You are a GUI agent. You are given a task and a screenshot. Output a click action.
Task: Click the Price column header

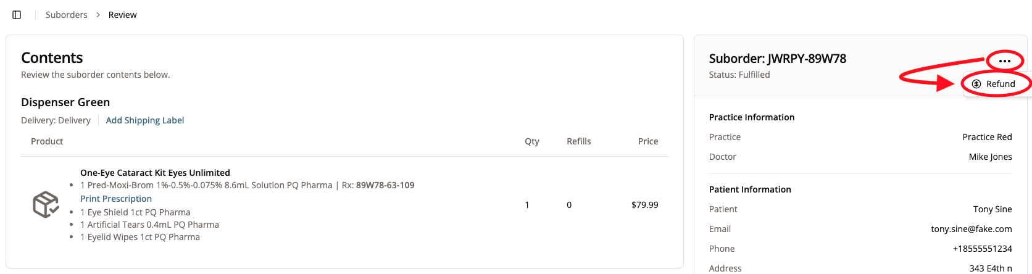(648, 141)
